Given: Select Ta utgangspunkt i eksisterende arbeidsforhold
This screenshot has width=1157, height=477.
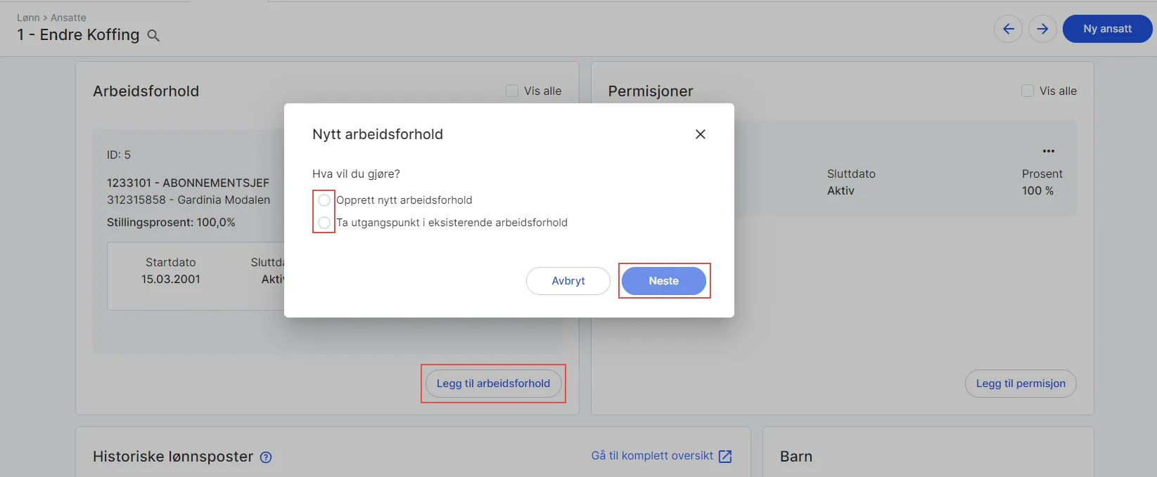Looking at the screenshot, I should tap(324, 223).
